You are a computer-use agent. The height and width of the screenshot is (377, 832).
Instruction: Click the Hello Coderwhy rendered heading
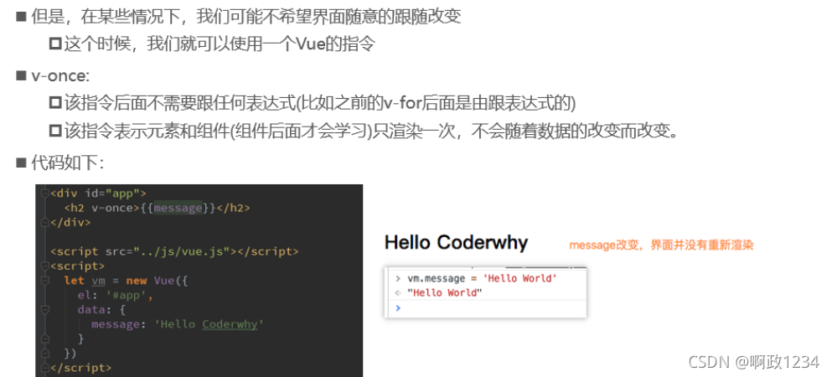457,243
